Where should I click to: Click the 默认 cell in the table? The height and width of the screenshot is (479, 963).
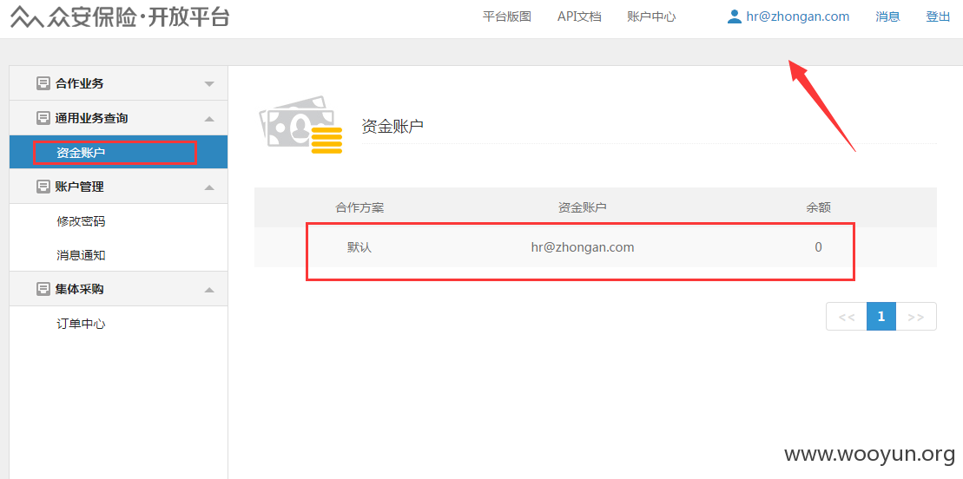pyautogui.click(x=359, y=247)
